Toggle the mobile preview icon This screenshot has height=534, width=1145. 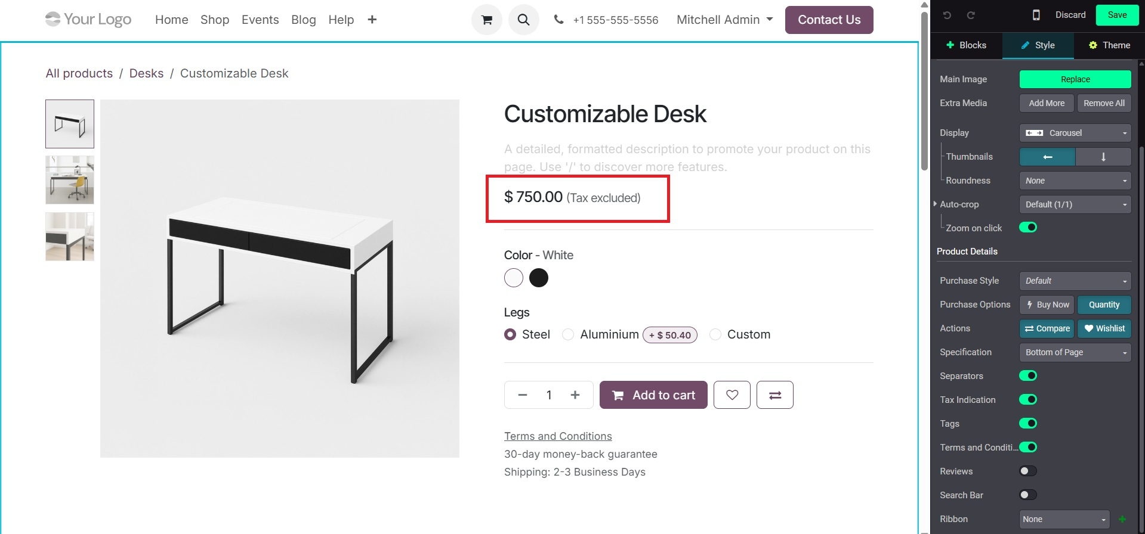pyautogui.click(x=1036, y=15)
